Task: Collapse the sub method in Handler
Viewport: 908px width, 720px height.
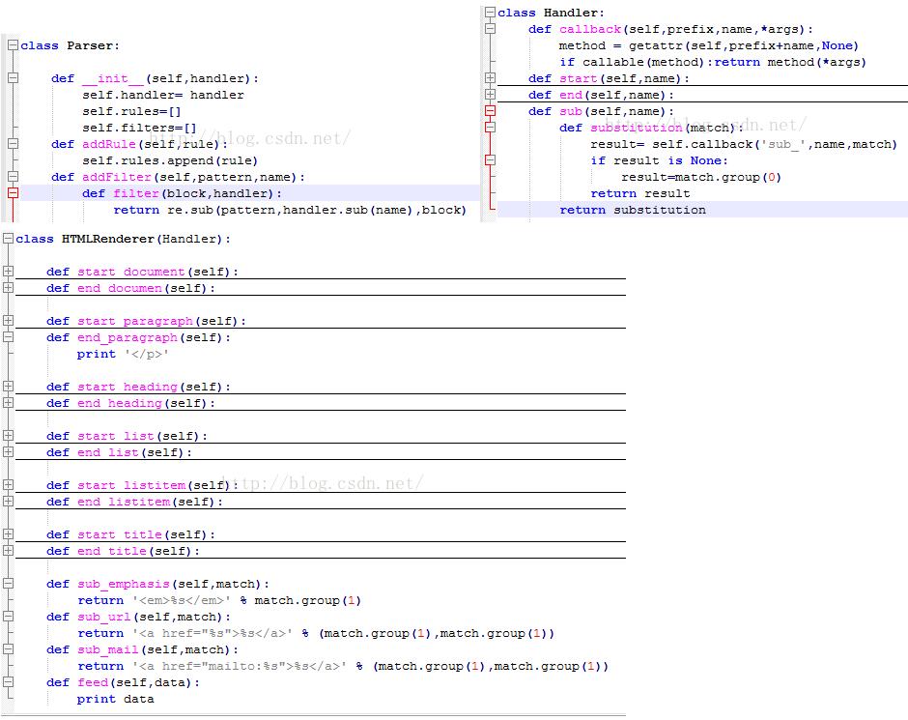Action: [490, 111]
